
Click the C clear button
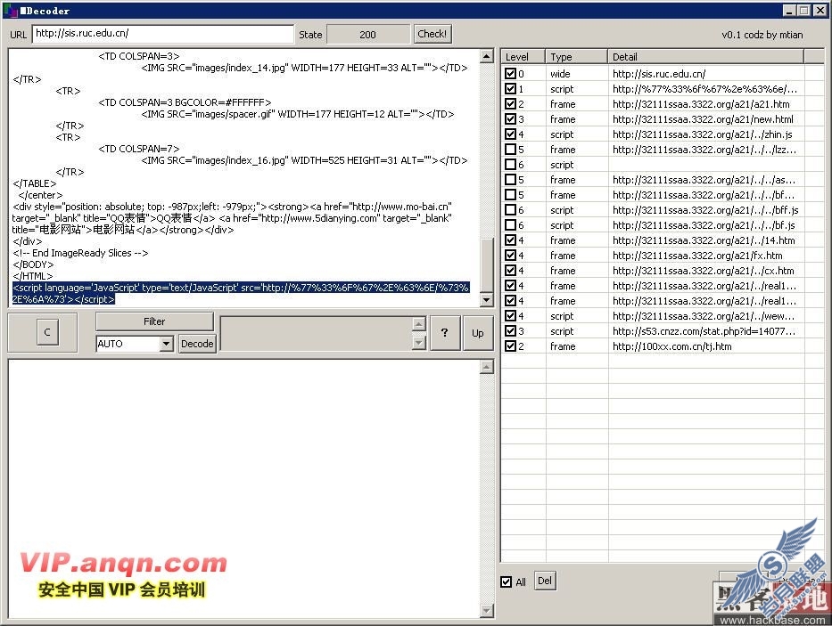click(x=47, y=332)
